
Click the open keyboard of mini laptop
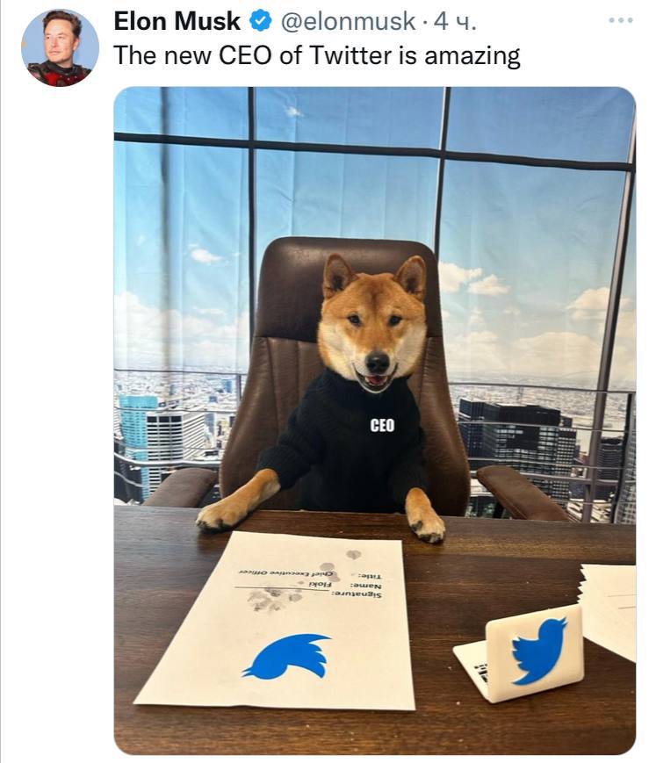471,666
